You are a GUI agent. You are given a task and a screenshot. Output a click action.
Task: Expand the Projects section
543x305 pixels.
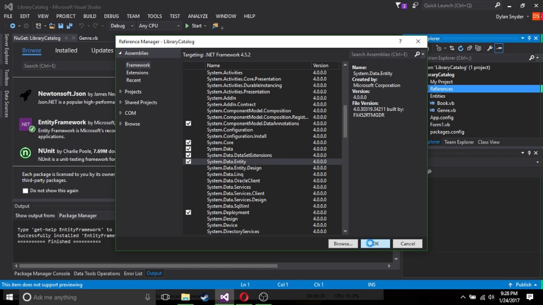(120, 91)
